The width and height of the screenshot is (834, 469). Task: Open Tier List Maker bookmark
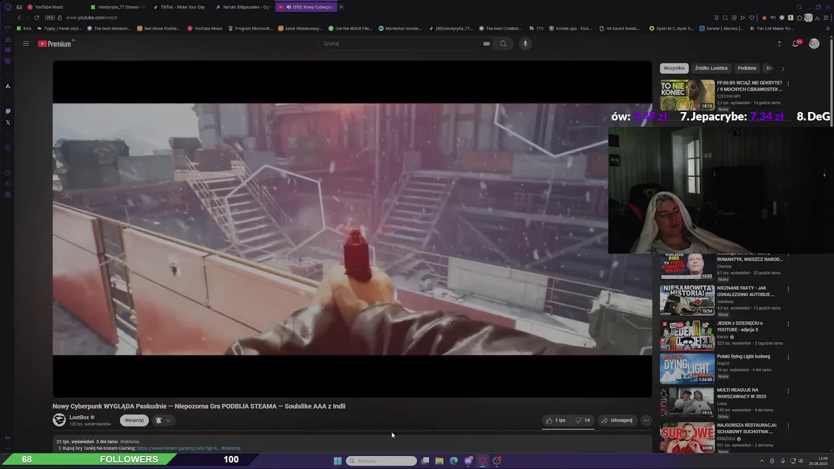(771, 29)
